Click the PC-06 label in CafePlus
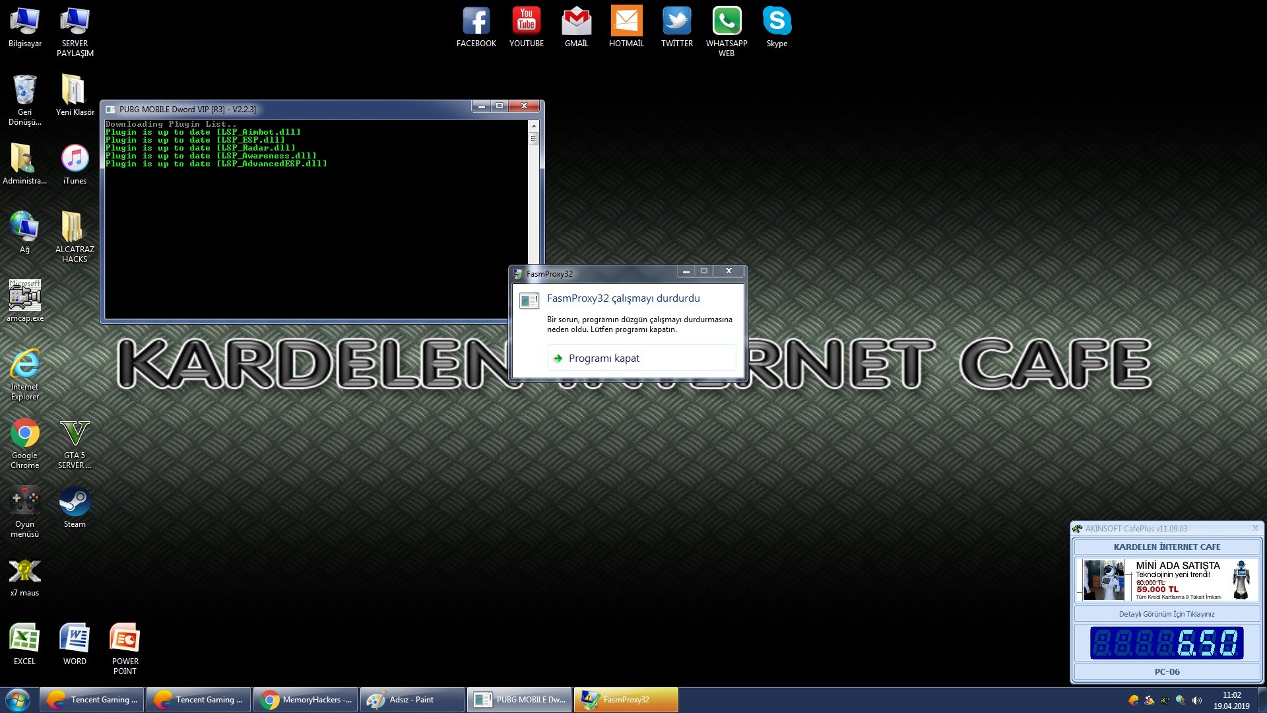Screen dimensions: 1267x713 click(1167, 672)
